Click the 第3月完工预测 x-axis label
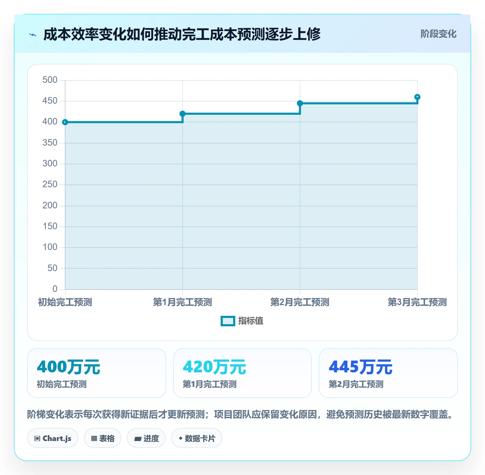 (x=417, y=302)
